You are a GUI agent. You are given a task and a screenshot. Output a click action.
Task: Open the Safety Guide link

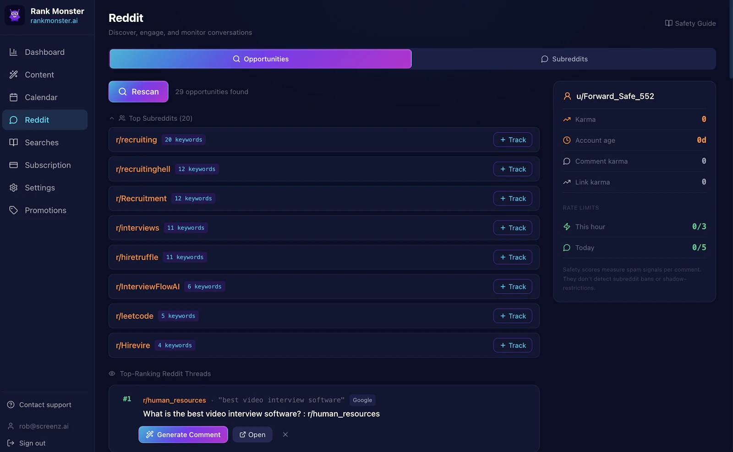coord(690,23)
